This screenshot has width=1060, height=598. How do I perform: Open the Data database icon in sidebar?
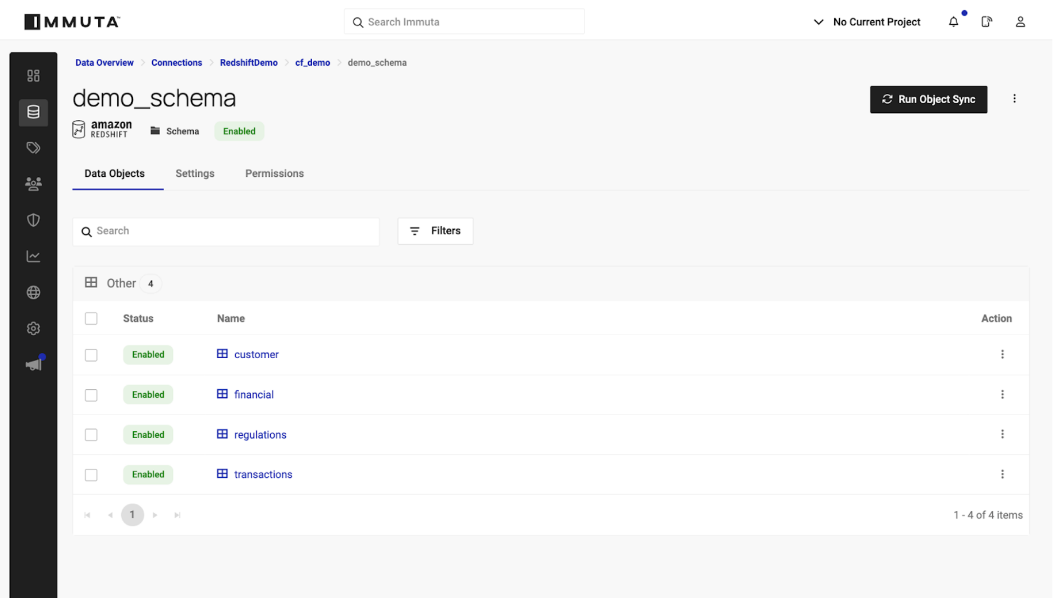pos(33,112)
